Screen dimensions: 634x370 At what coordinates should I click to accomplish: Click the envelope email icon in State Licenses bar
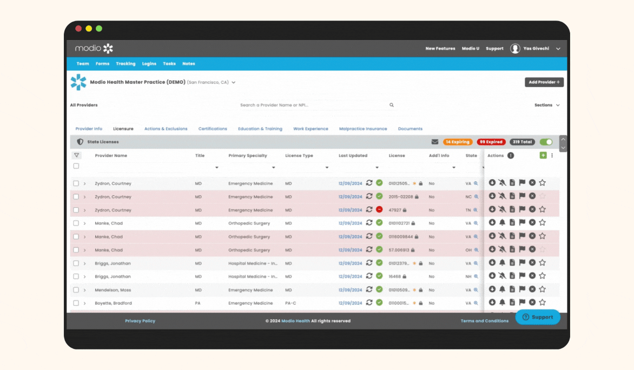pos(435,142)
